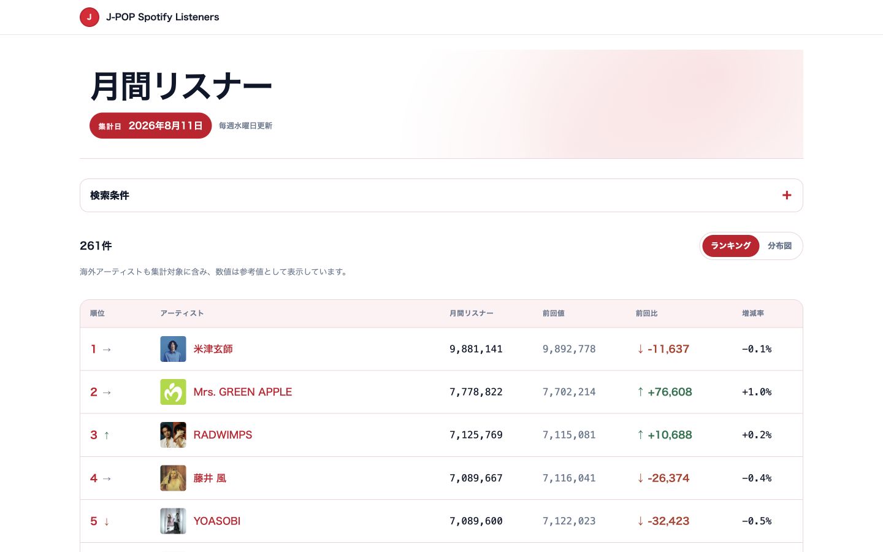Select listener count 7,125,769
This screenshot has height=552, width=883.
click(476, 435)
